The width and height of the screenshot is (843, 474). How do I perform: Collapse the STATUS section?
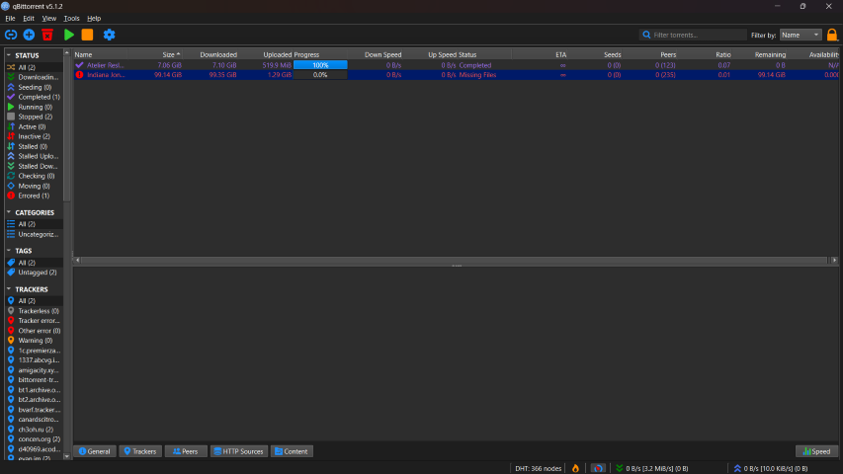pos(9,55)
